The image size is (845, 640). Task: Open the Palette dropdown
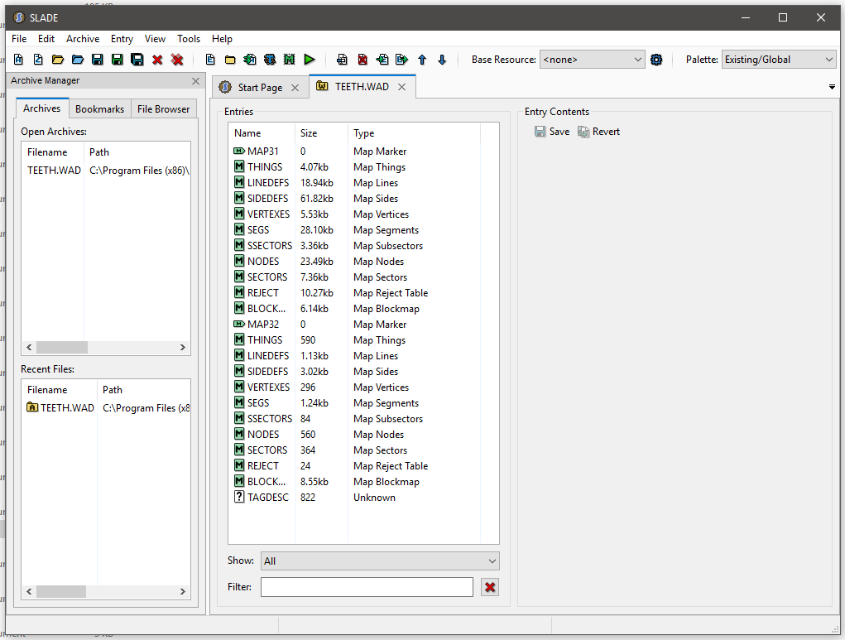[x=778, y=60]
